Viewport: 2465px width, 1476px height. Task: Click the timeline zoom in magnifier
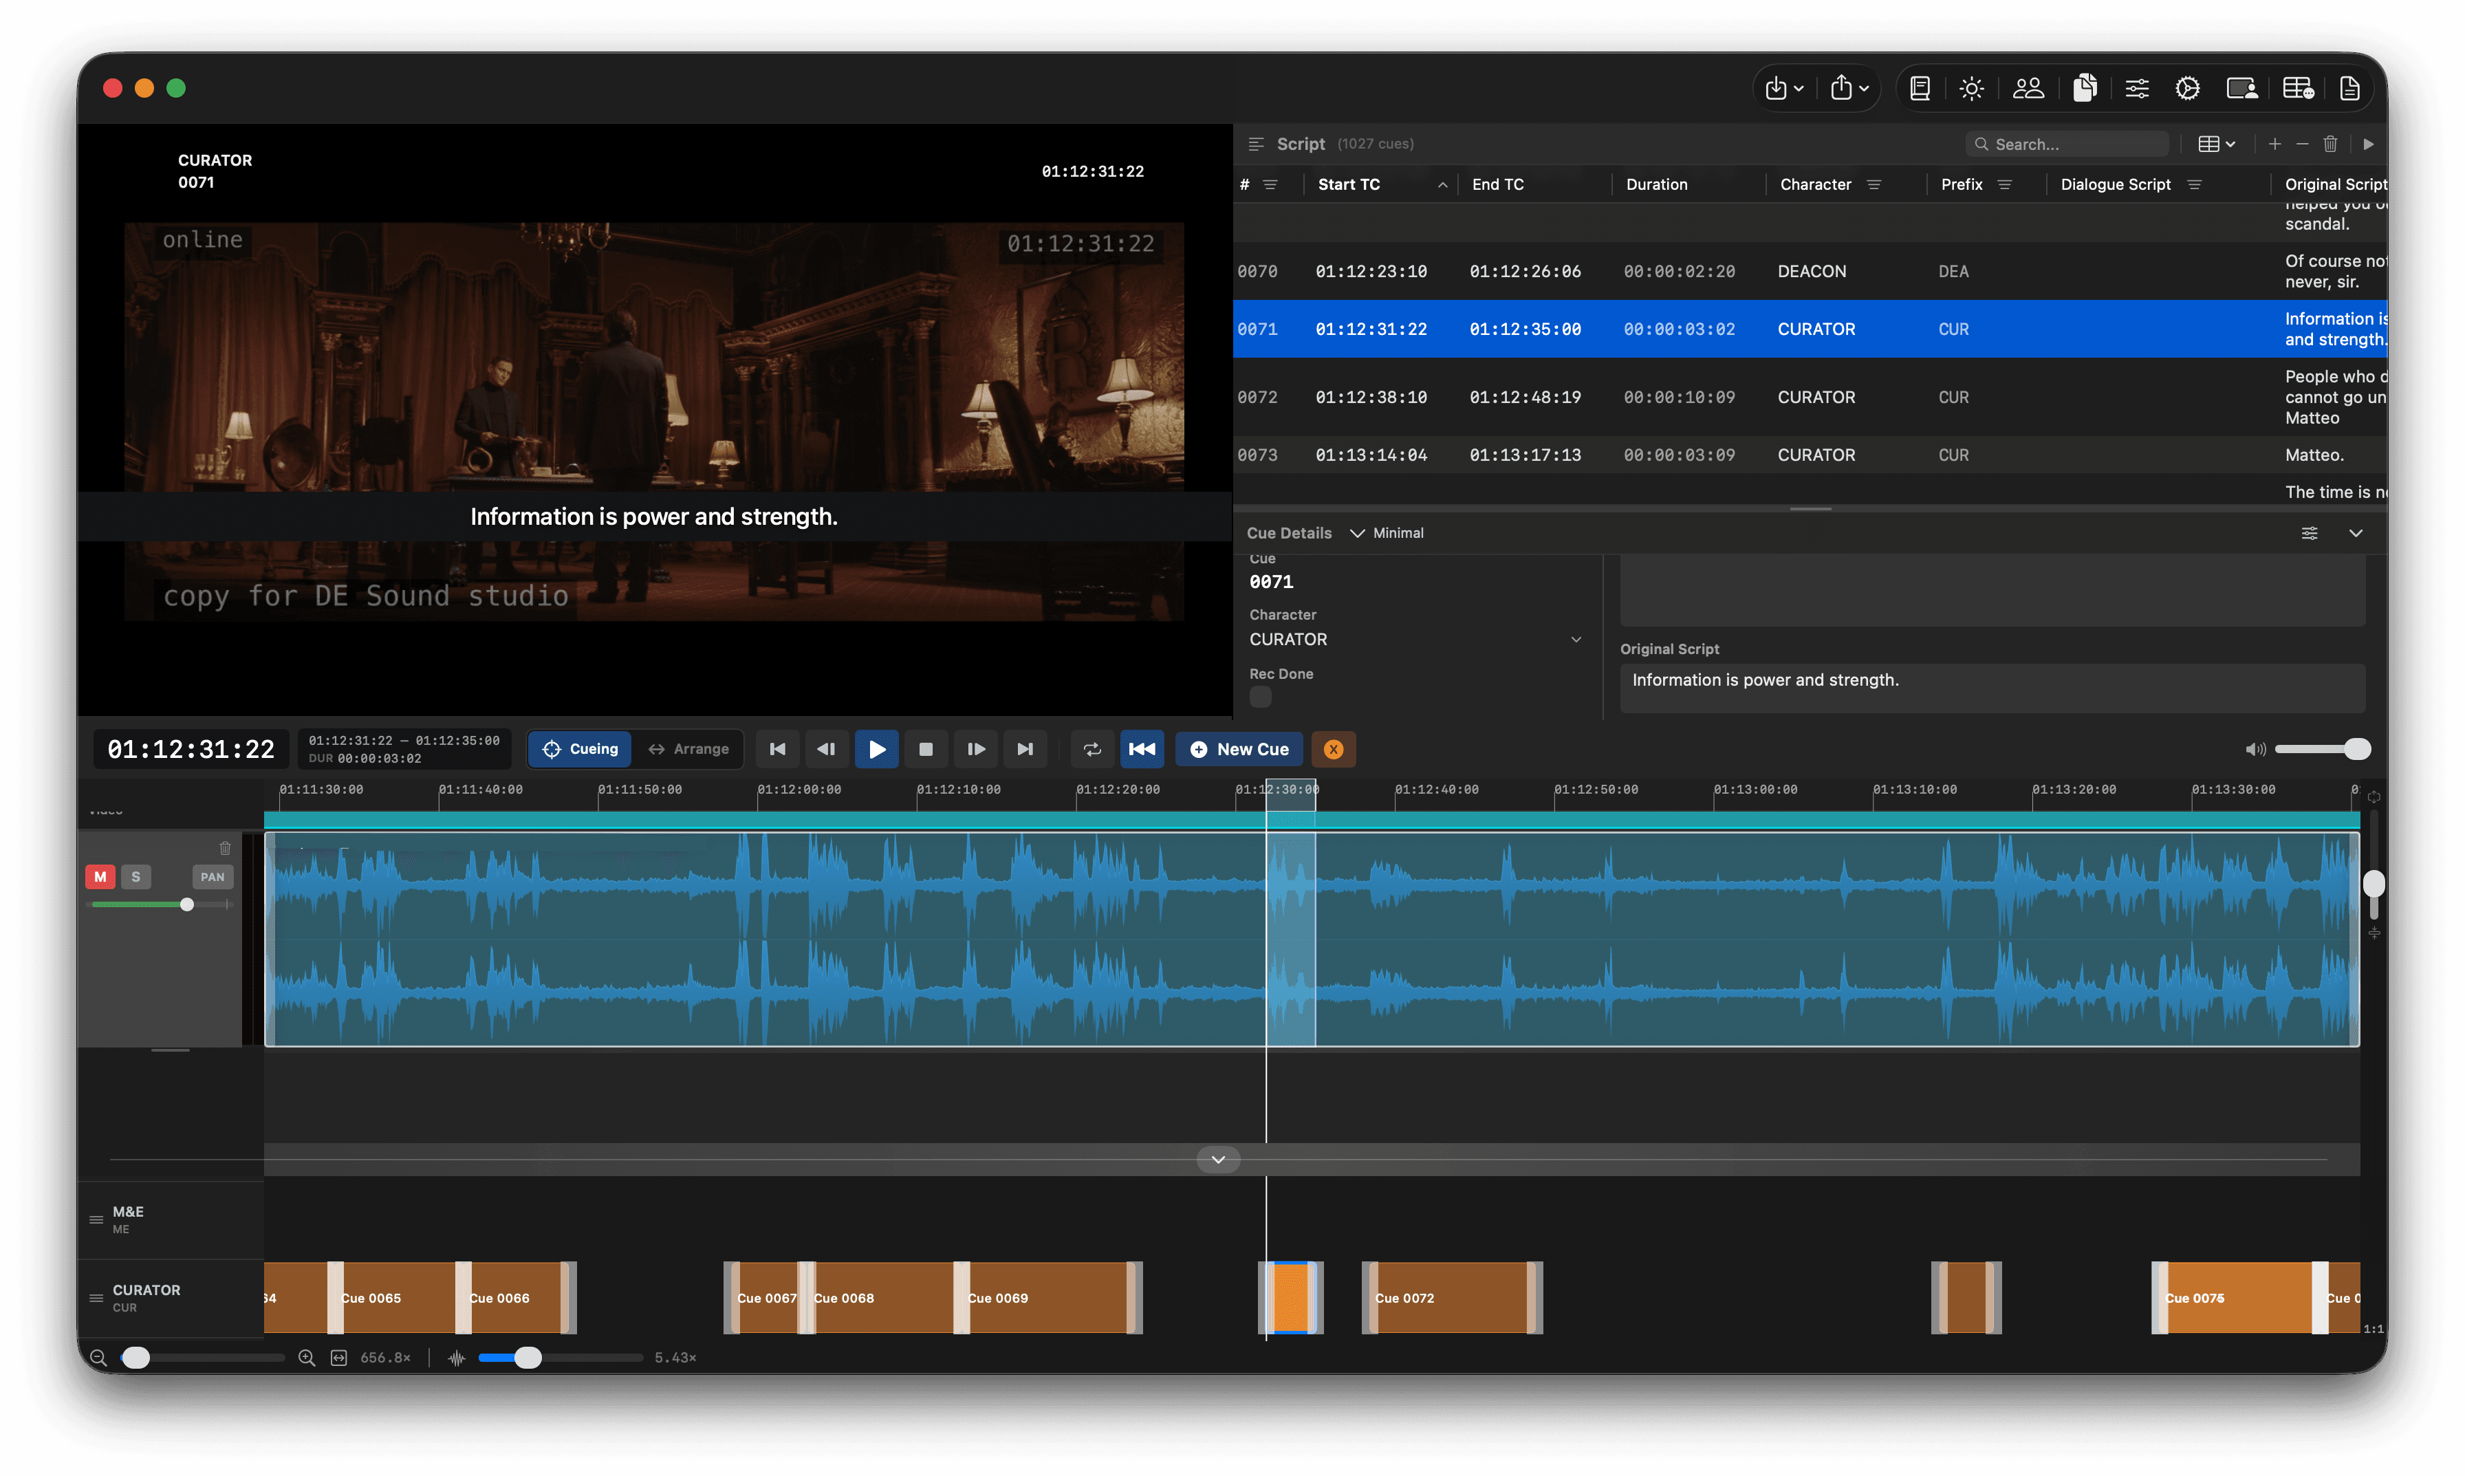[306, 1358]
